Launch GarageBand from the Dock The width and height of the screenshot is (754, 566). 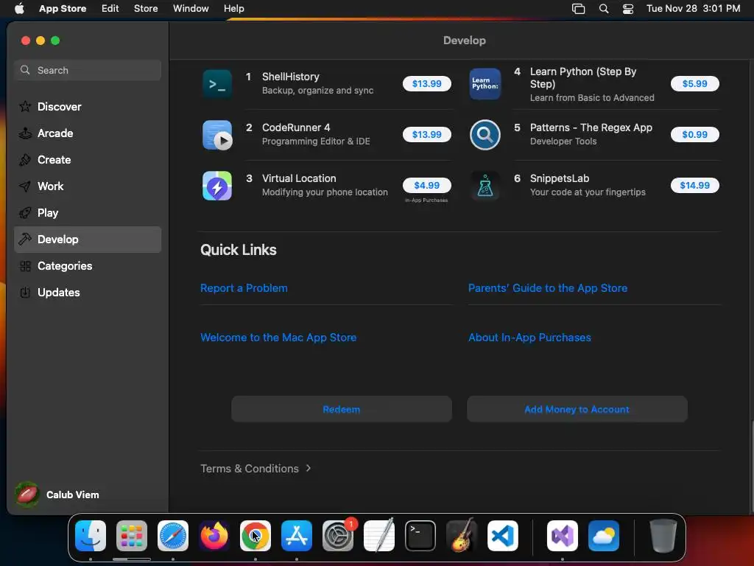pos(462,536)
